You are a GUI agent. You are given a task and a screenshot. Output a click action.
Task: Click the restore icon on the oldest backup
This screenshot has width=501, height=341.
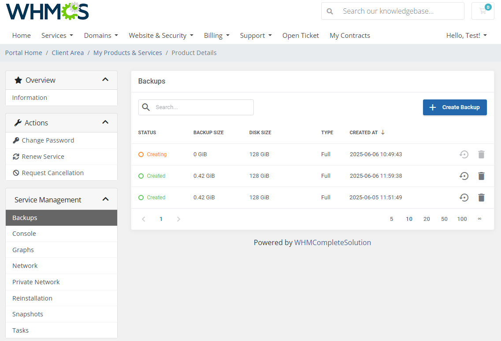pos(464,198)
